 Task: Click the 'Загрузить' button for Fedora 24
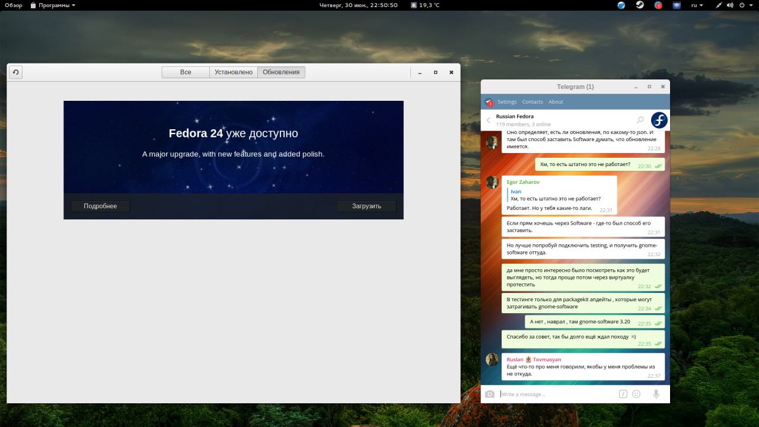[366, 206]
